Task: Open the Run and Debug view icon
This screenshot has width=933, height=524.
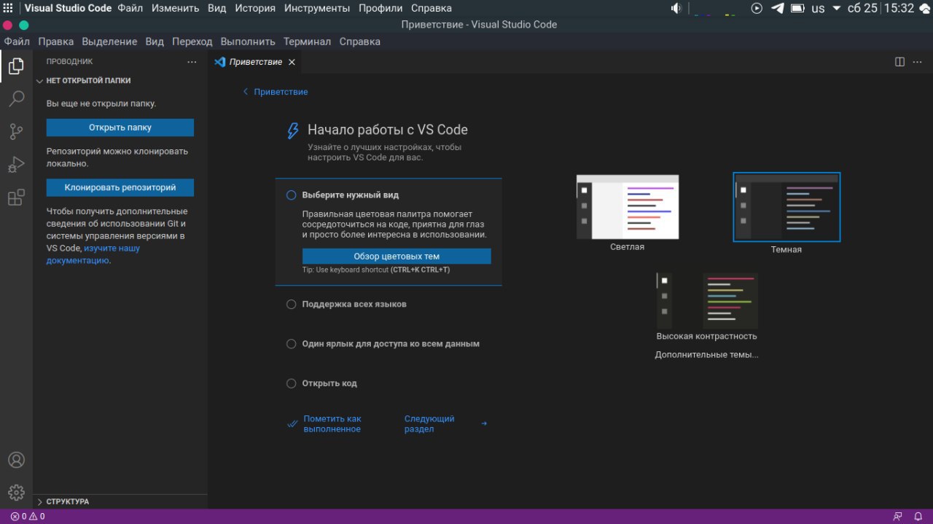Action: pyautogui.click(x=16, y=165)
